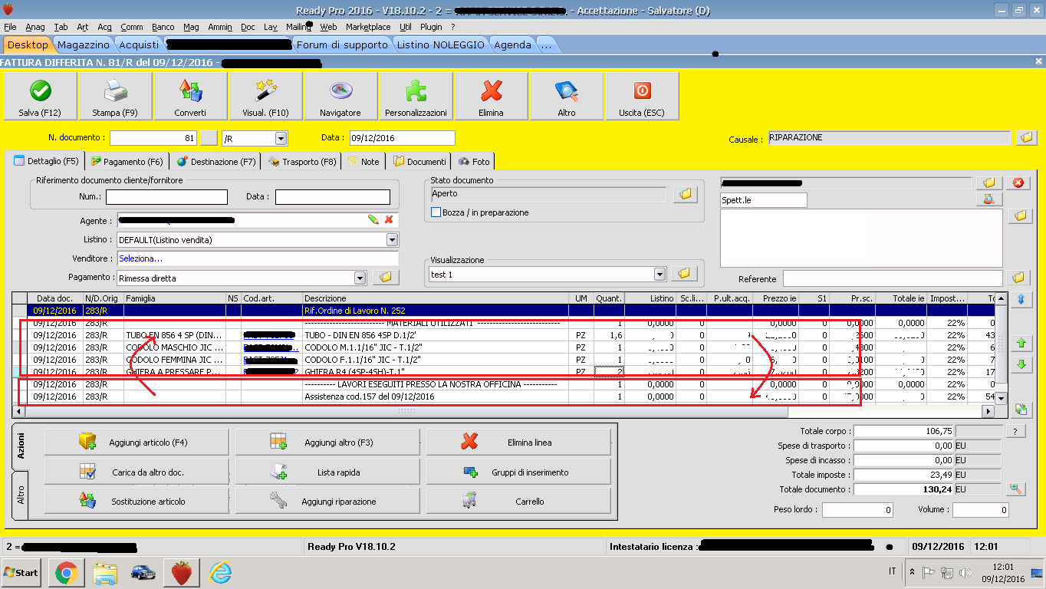
Task: Open Pagamento folder lookup icon
Action: [x=386, y=278]
